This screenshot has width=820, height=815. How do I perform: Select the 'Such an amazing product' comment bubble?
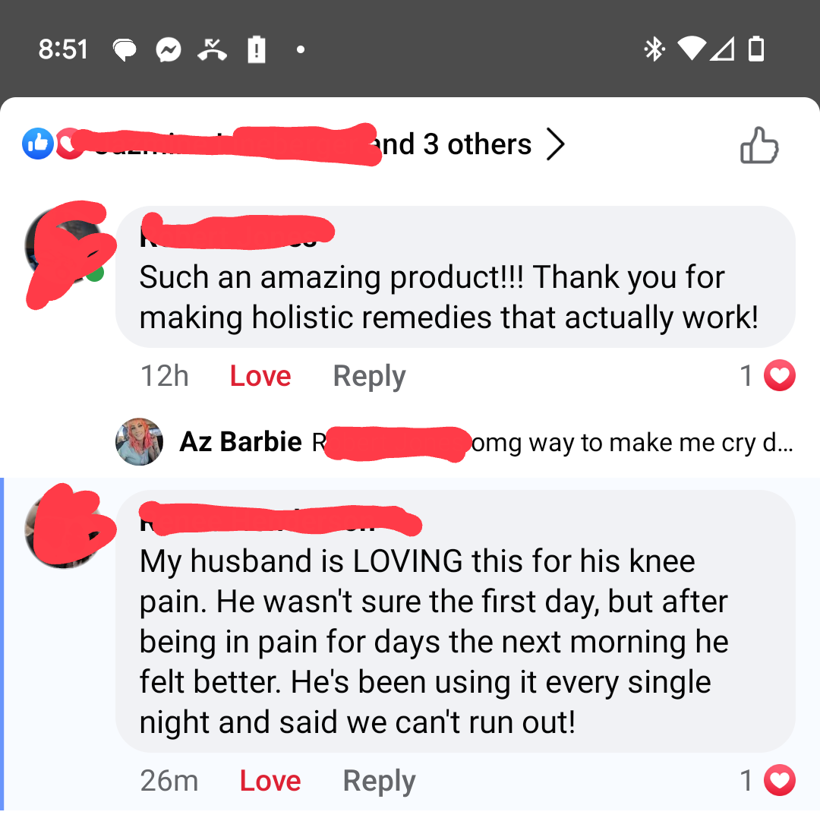455,276
